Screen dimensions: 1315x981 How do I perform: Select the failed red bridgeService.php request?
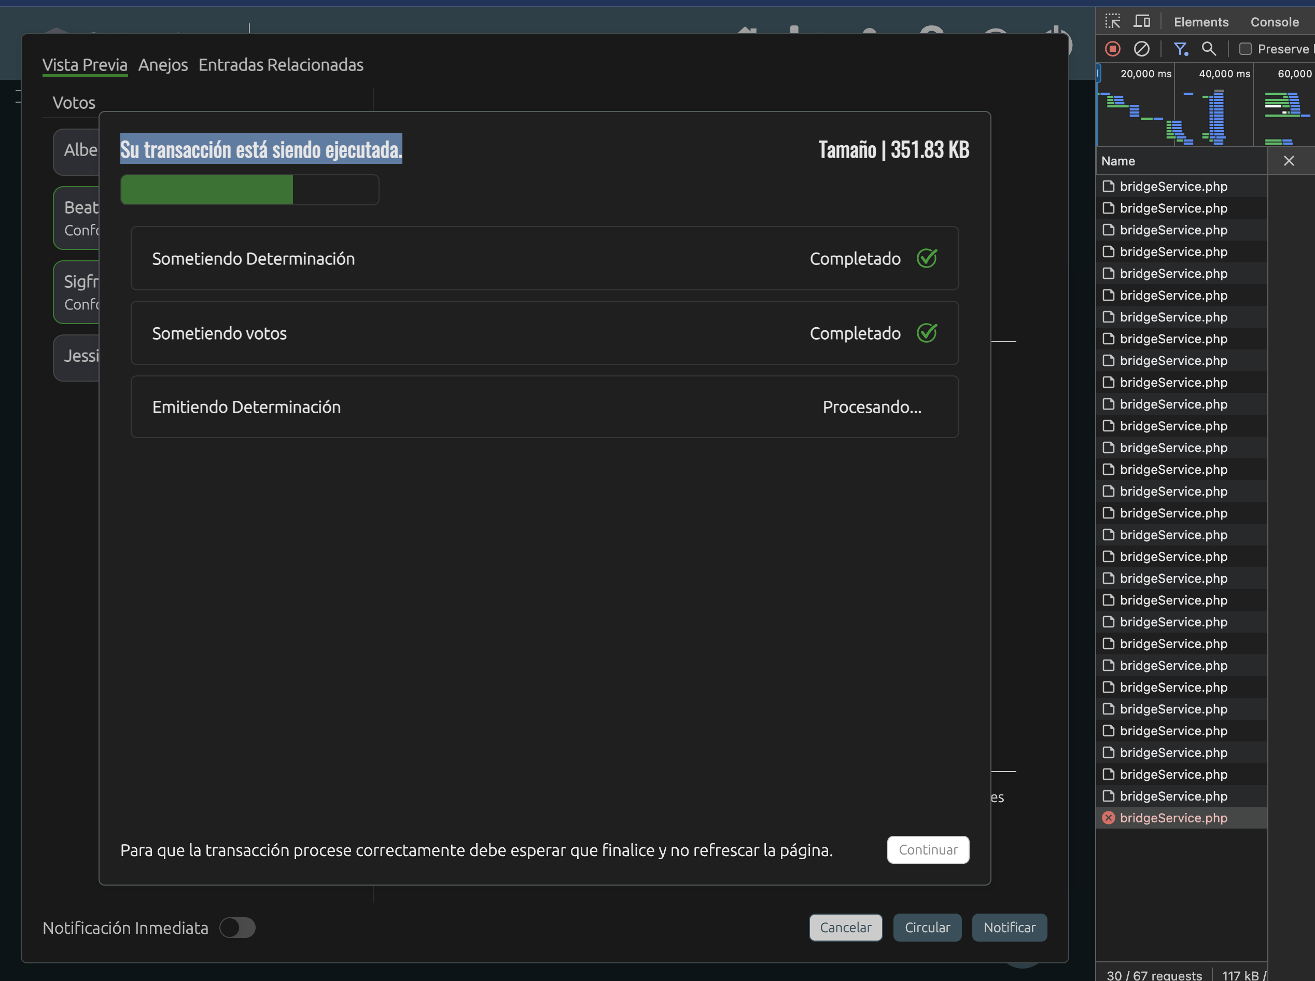point(1173,818)
